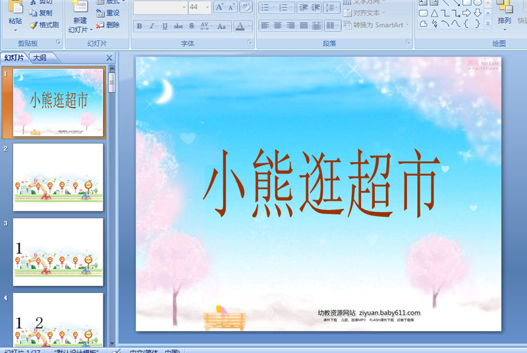Open the 排列 Arrange menu

pyautogui.click(x=504, y=15)
